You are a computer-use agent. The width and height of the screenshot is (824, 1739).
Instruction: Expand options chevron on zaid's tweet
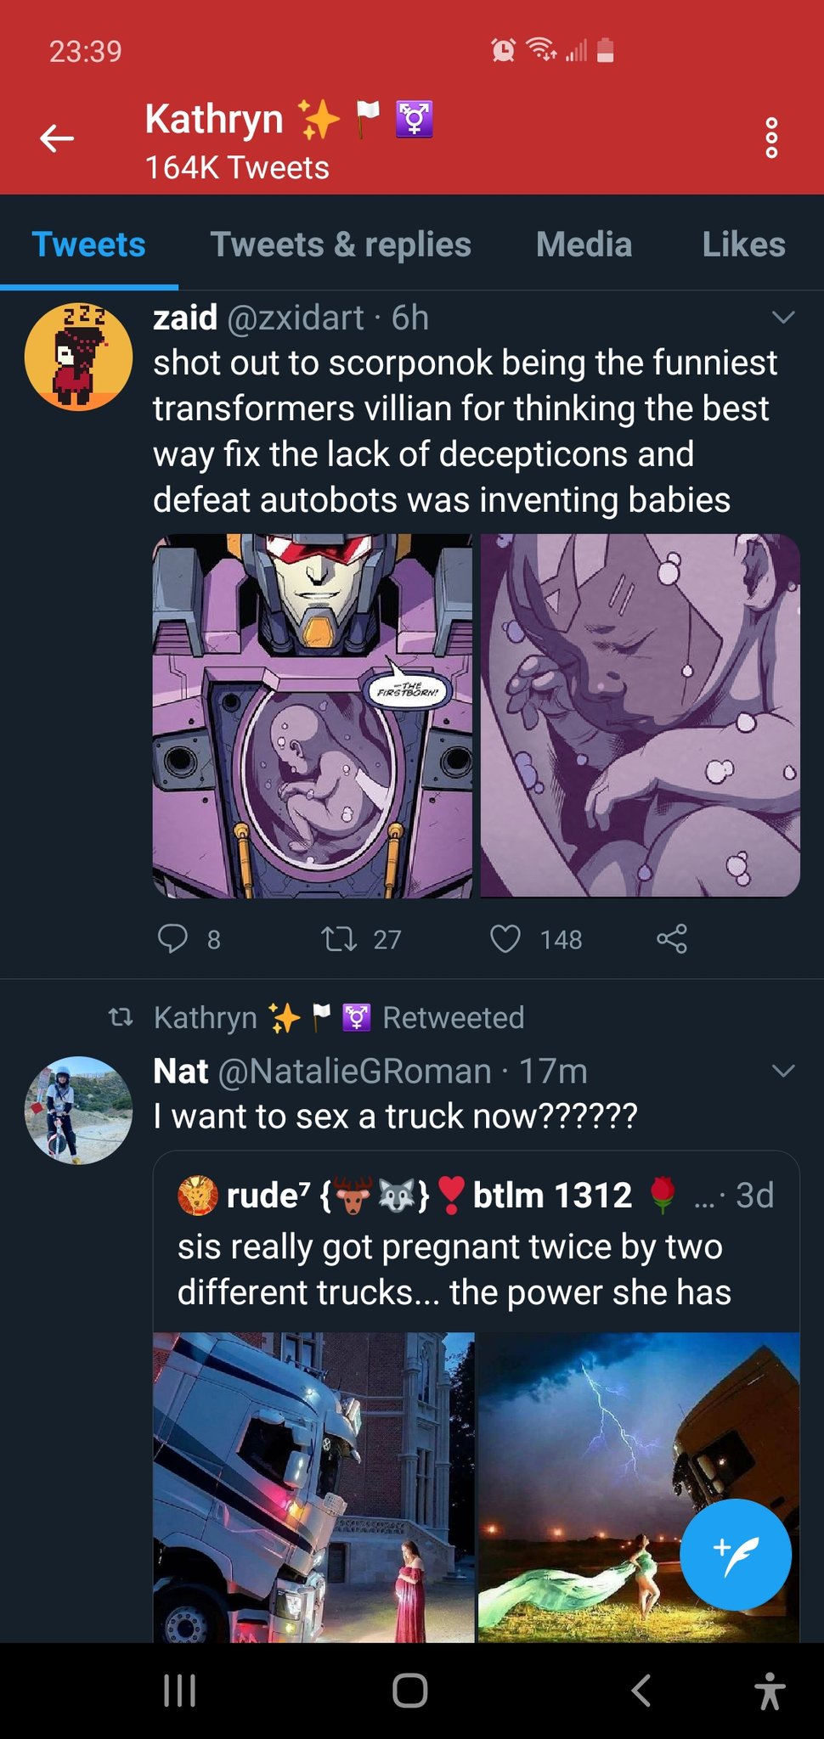pos(782,318)
